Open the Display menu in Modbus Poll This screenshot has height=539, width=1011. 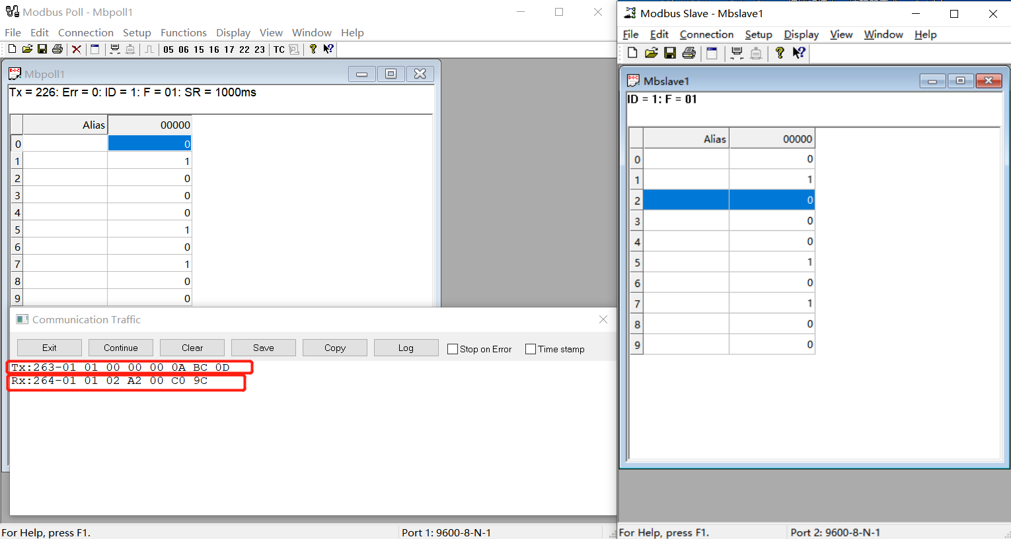pyautogui.click(x=233, y=32)
